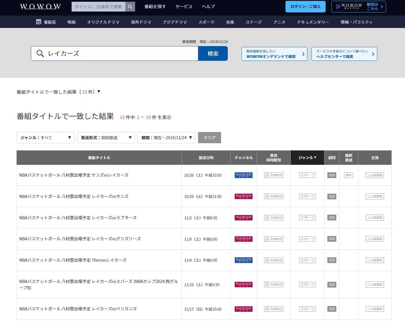This screenshot has height=321, width=405.
Task: Go to オリジナルドラマ category tab
Action: click(x=103, y=22)
